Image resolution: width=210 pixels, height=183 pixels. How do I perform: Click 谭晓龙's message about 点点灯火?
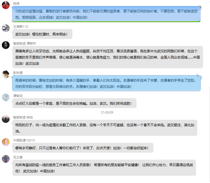pos(74,103)
